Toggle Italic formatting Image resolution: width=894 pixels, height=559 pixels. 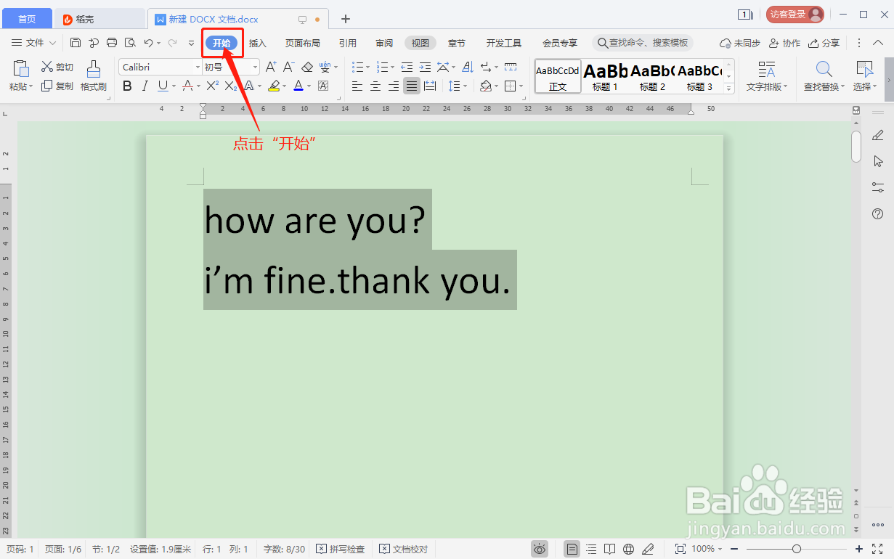click(145, 86)
